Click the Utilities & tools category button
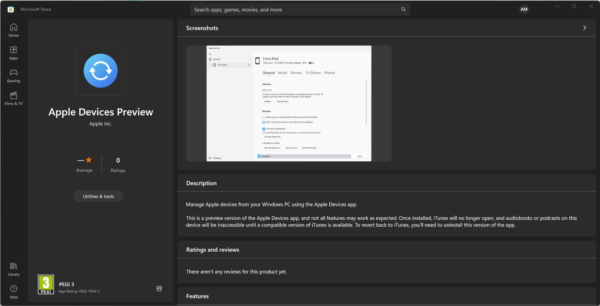 point(98,196)
